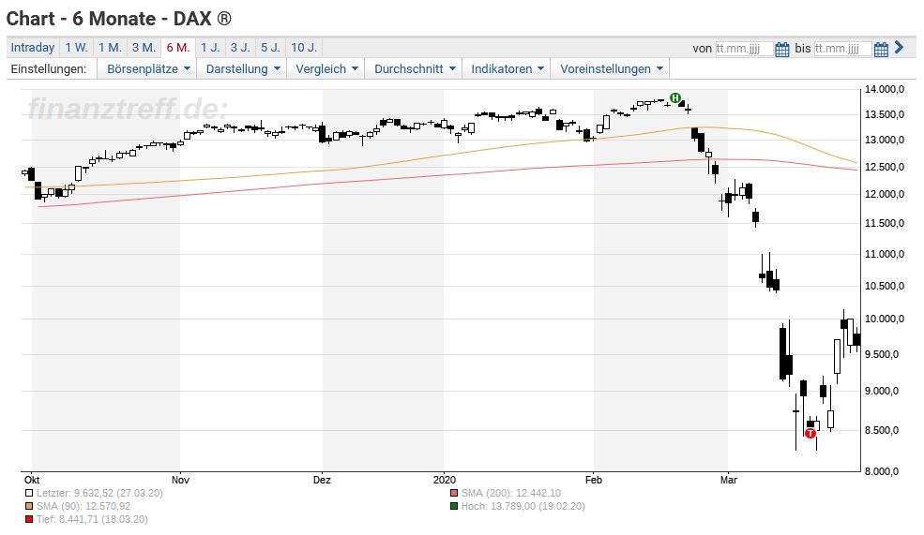924x535 pixels.
Task: Click the blue arrow to apply date range
Action: coord(899,47)
